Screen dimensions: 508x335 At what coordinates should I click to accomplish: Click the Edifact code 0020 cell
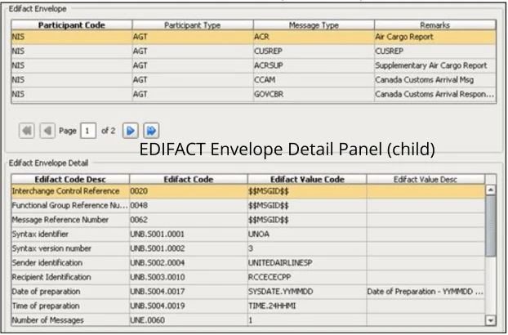[189, 191]
